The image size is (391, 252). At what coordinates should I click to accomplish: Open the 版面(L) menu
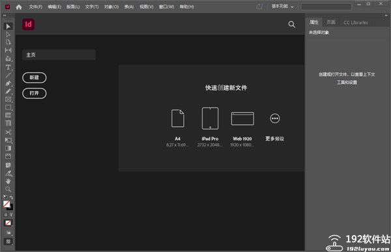(73, 7)
